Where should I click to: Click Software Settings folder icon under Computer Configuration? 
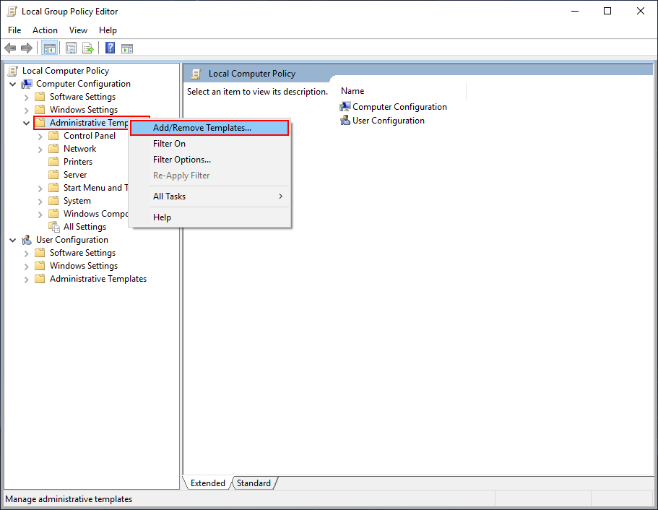[40, 97]
